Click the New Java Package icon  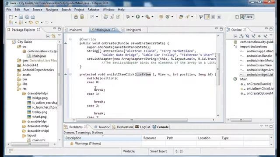click(x=161, y=17)
